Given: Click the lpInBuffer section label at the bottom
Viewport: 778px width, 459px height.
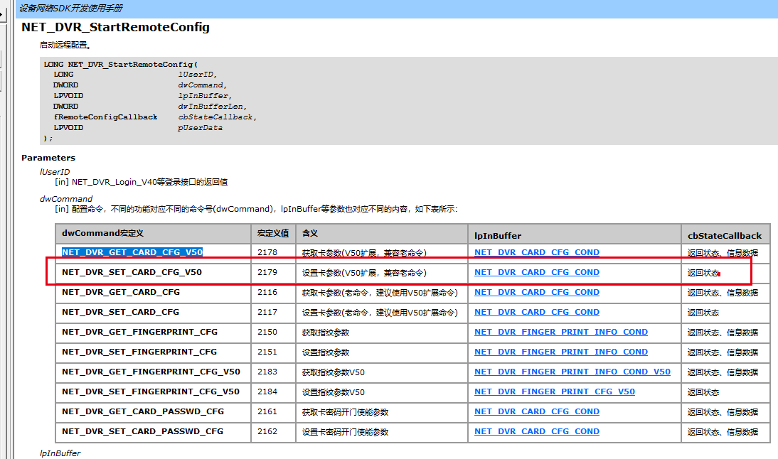Looking at the screenshot, I should click(x=61, y=453).
